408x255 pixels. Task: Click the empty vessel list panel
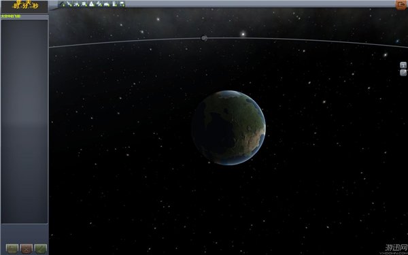[24, 122]
